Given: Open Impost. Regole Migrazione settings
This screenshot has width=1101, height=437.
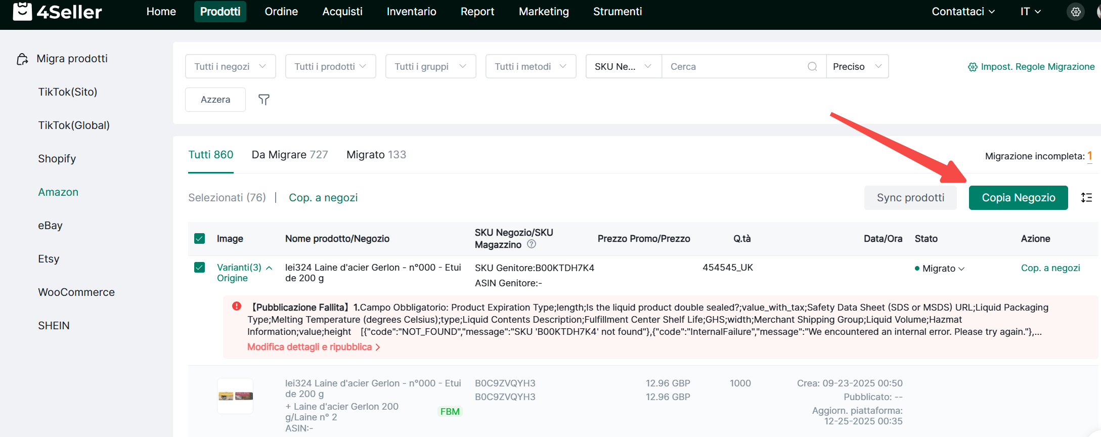Looking at the screenshot, I should tap(1031, 67).
